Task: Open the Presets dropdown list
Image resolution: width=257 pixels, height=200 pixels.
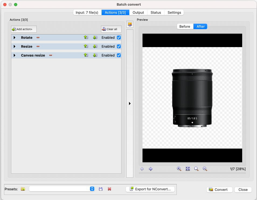Action: coord(92,189)
